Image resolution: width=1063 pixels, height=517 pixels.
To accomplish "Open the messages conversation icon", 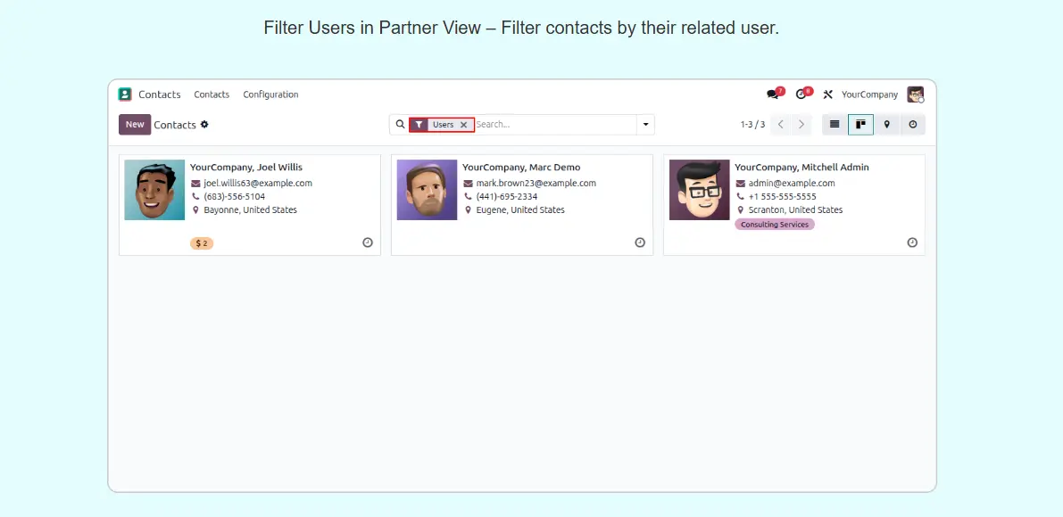I will [772, 94].
